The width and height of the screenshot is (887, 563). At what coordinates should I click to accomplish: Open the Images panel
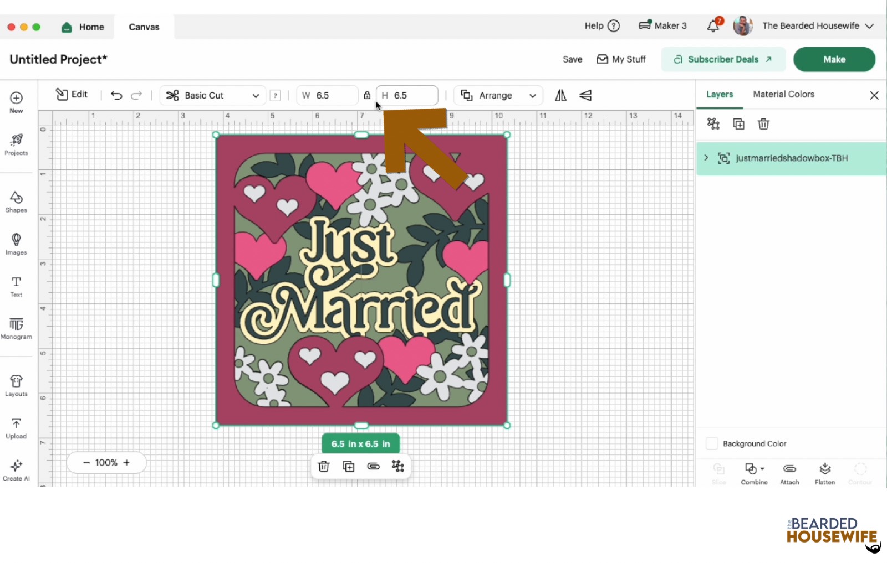[16, 244]
